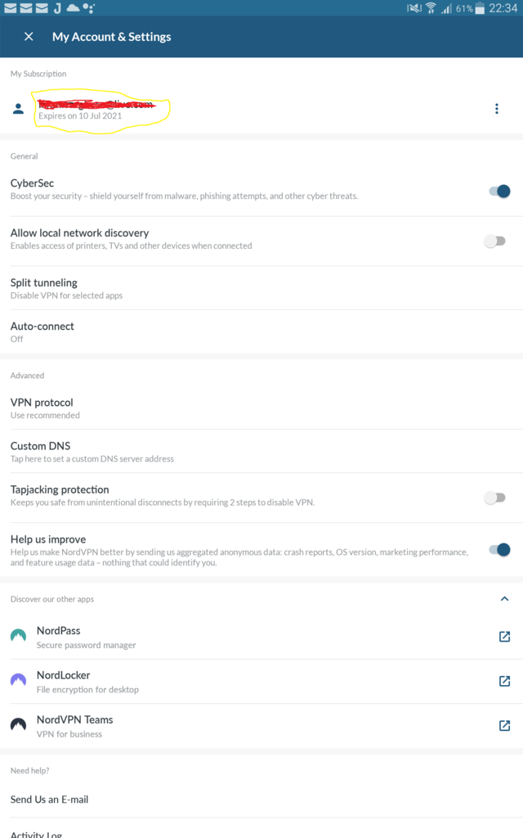The height and width of the screenshot is (838, 523).
Task: Disable the CyberSec toggle
Action: 499,191
